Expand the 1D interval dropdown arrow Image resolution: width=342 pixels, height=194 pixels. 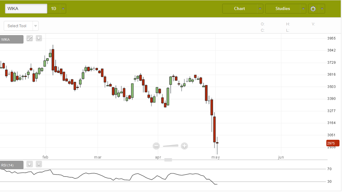[x=63, y=9]
